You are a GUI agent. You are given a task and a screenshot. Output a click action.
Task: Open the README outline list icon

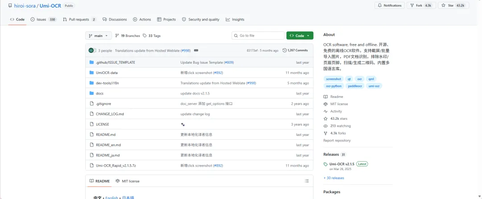(307, 181)
